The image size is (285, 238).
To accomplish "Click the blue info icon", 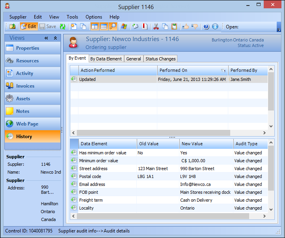I will click(215, 27).
